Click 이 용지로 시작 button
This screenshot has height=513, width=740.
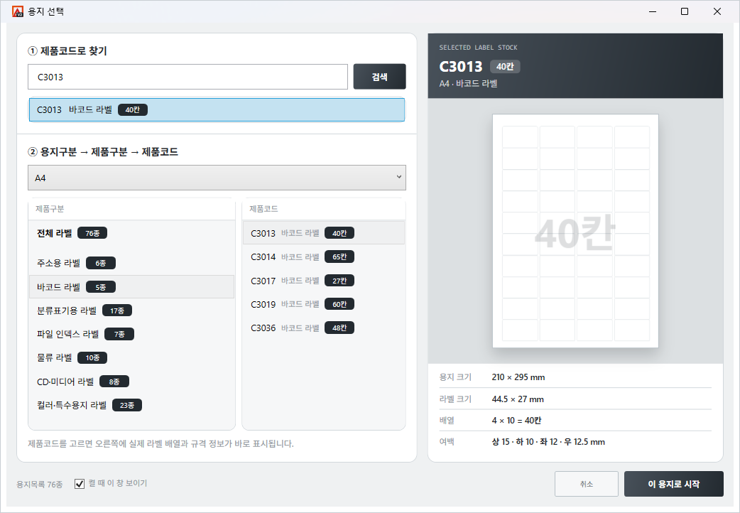pos(673,484)
